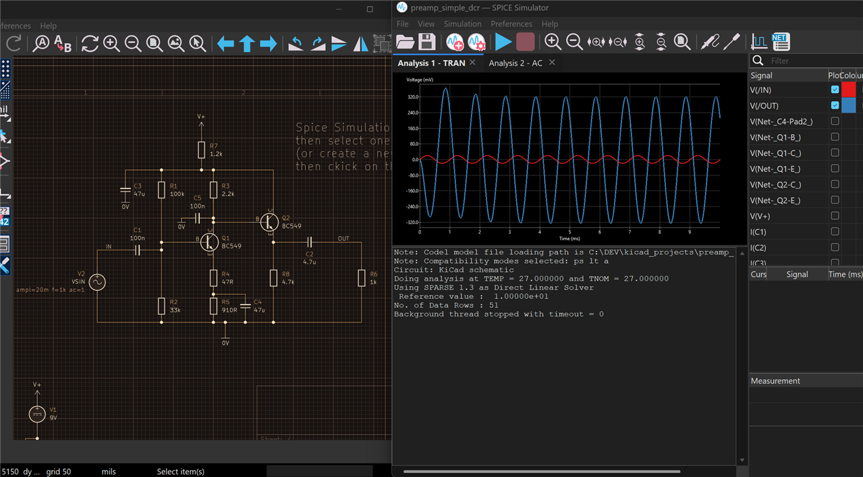Rotate selection clockwise

coord(317,45)
